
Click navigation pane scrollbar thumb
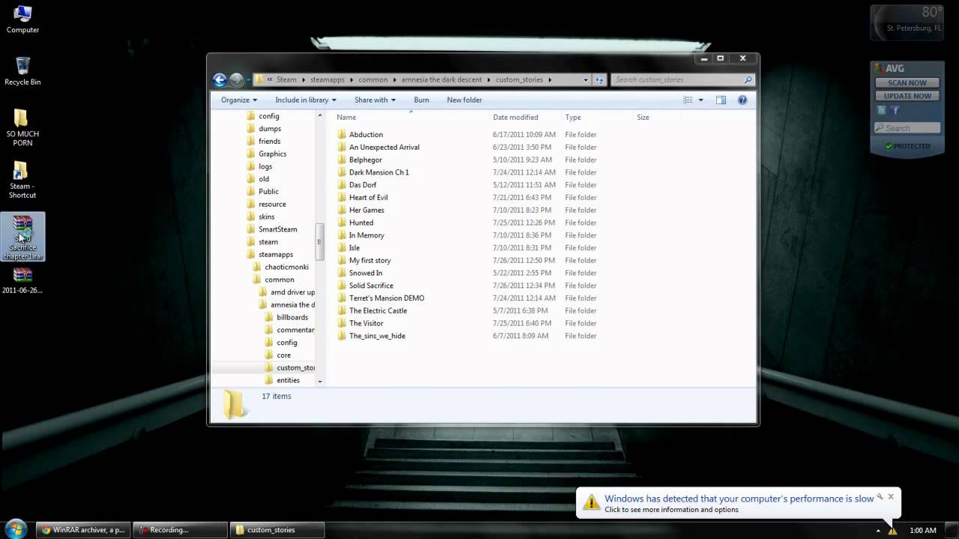point(320,241)
